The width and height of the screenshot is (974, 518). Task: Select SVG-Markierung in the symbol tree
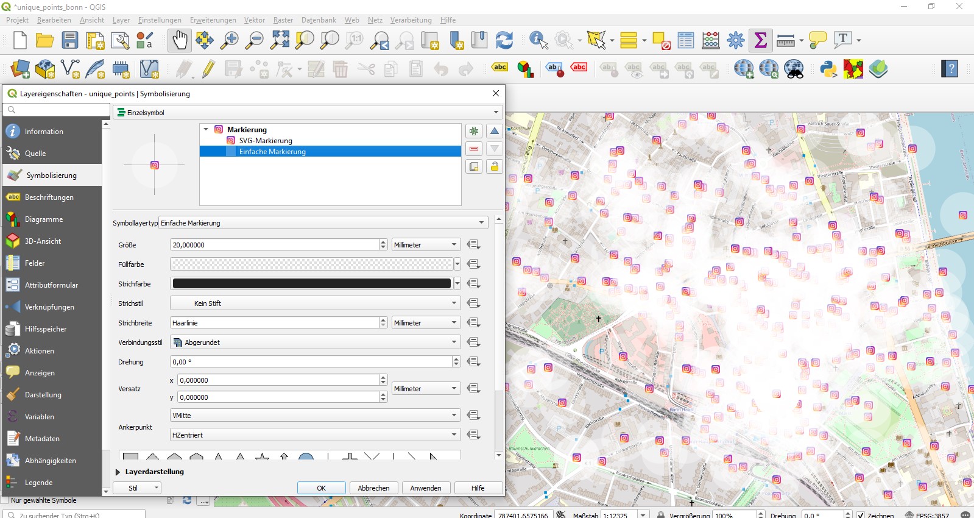coord(265,141)
